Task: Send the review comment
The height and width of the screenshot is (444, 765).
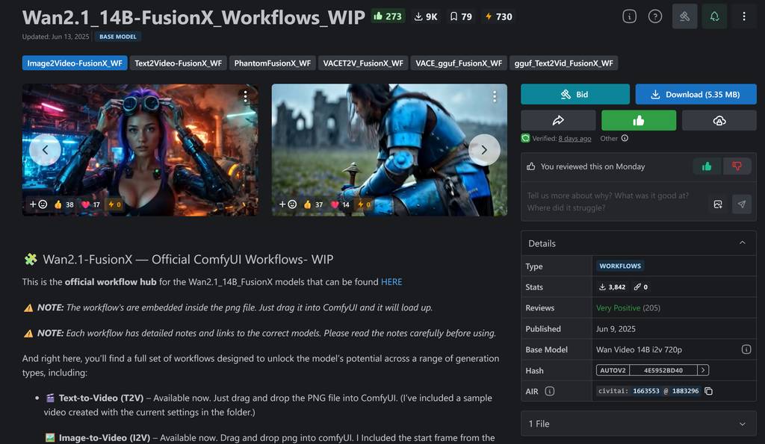Action: [742, 204]
